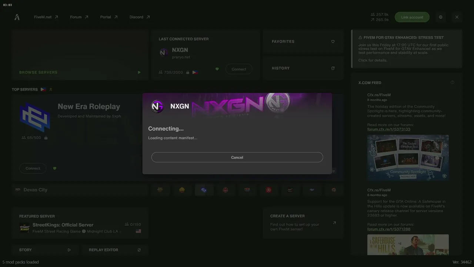The image size is (474, 267).
Task: Click the '738/2000' player count
Action: coord(173,72)
